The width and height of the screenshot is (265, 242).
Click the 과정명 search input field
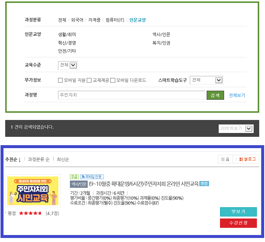point(131,95)
